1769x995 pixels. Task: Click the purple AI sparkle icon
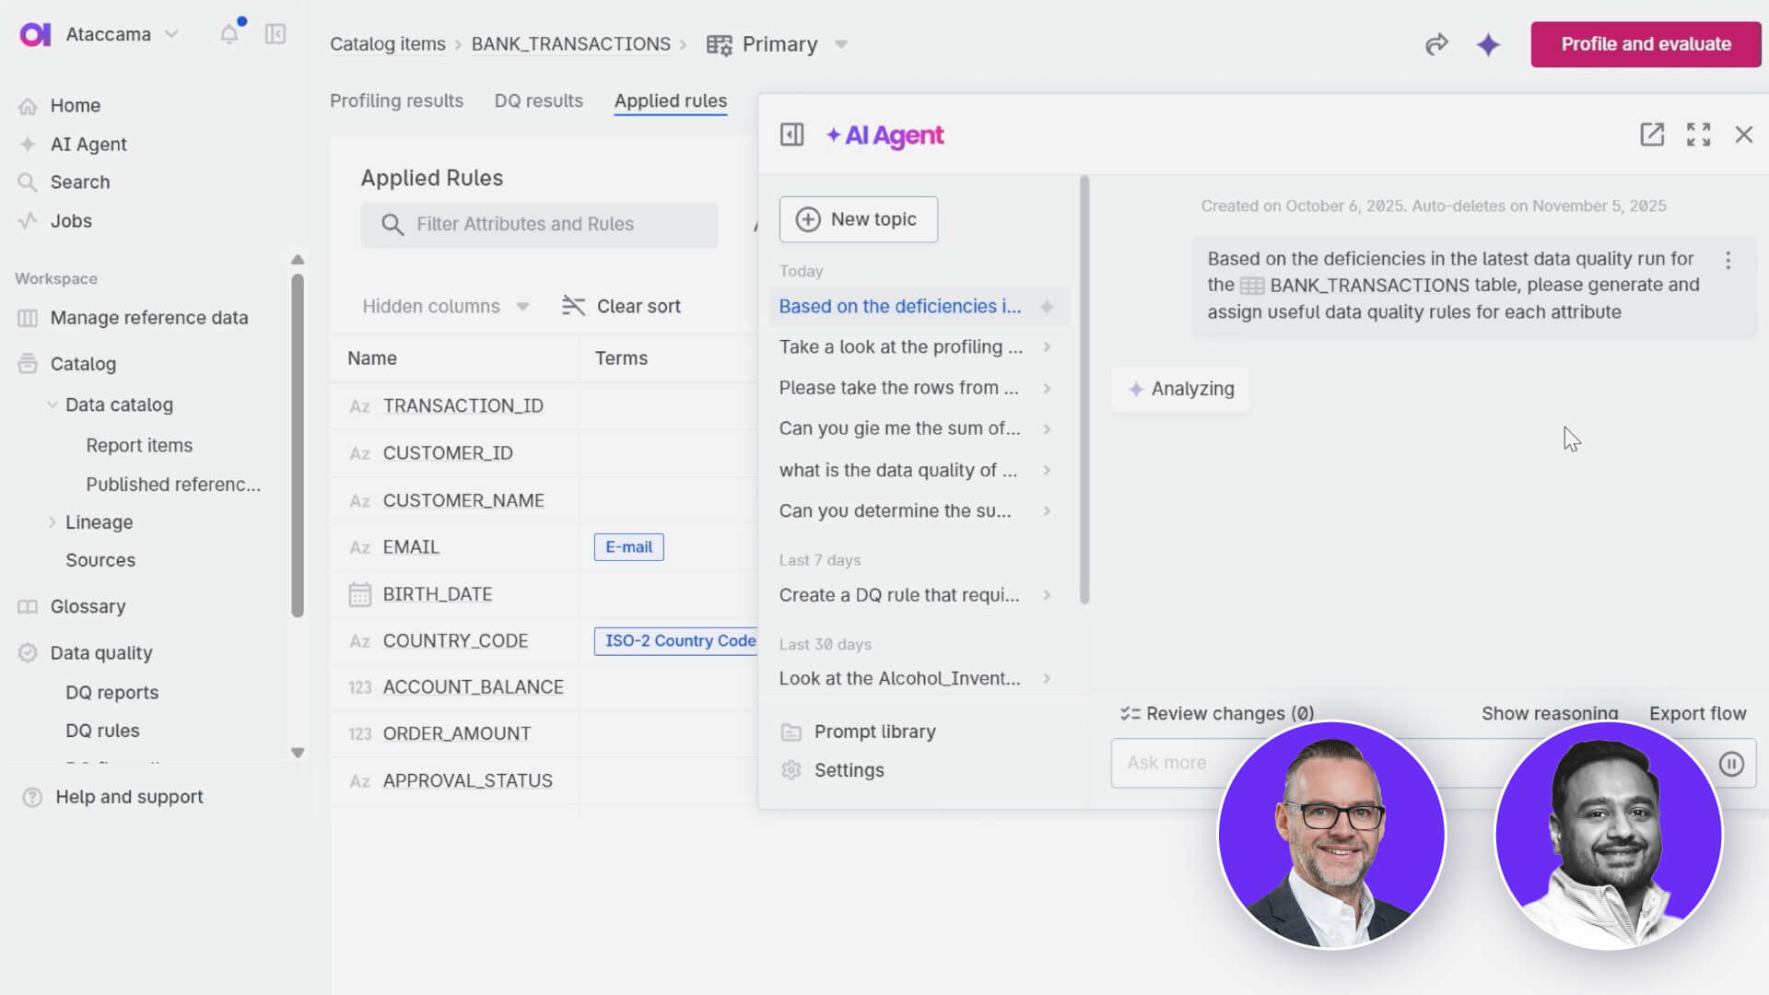point(1488,44)
